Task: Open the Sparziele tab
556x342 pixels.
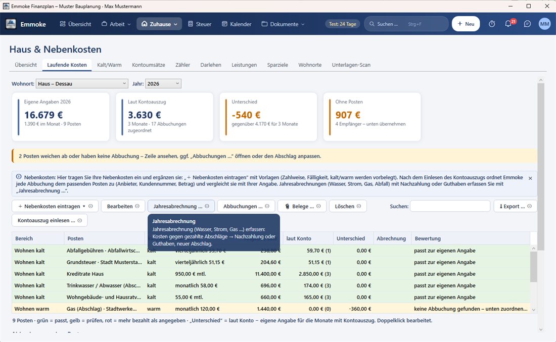Action: tap(277, 65)
